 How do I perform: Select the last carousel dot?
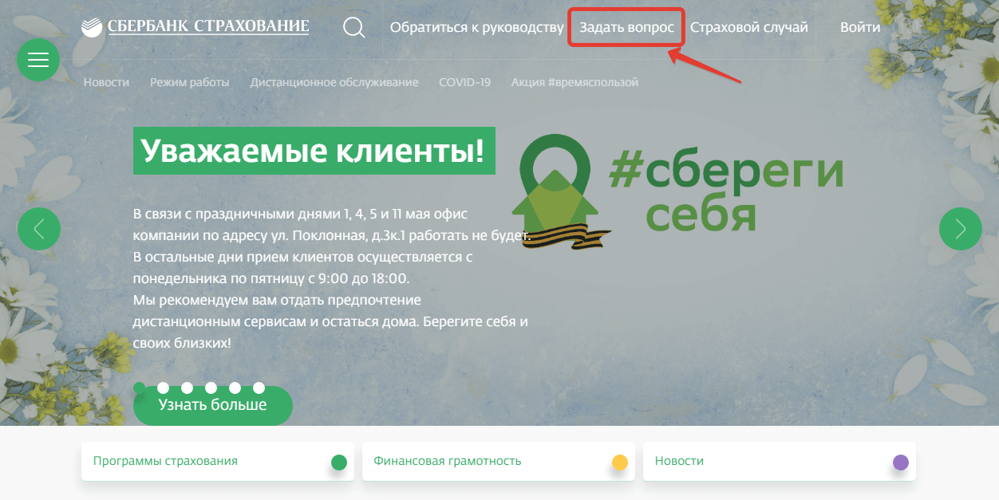pos(259,388)
